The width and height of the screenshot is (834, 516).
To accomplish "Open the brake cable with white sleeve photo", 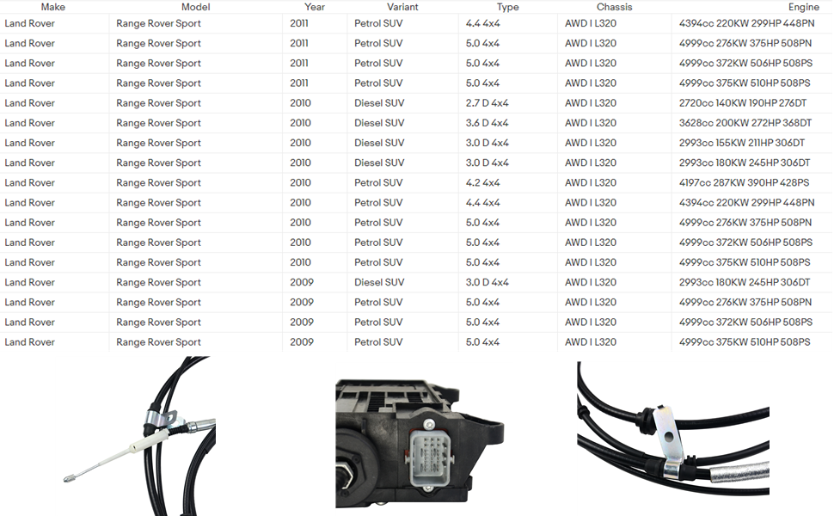I will (140, 436).
